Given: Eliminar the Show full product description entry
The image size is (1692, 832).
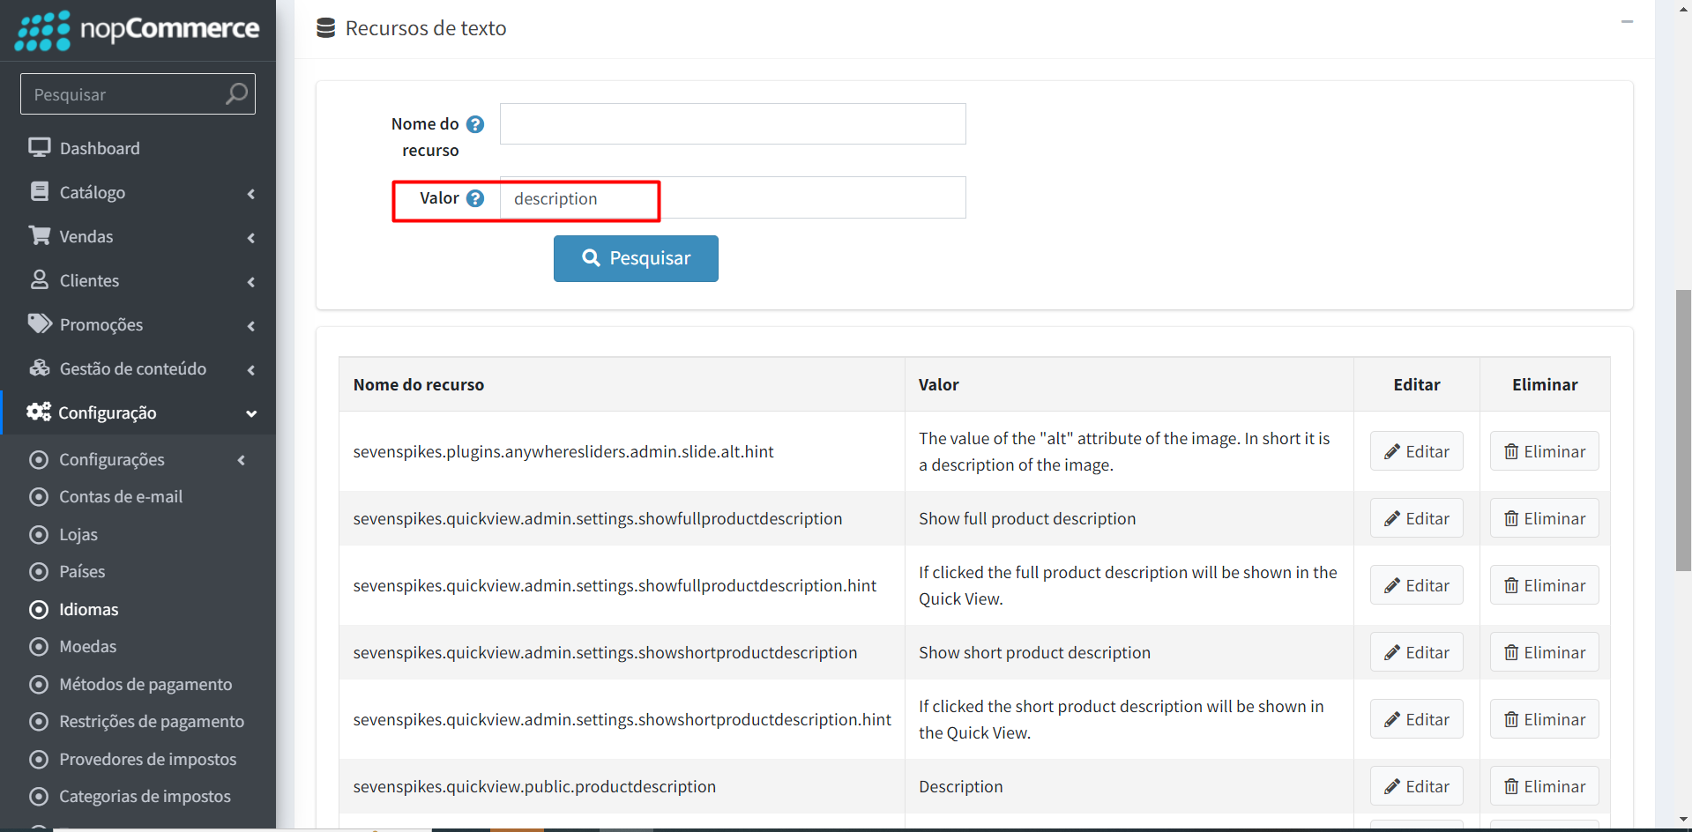Looking at the screenshot, I should pyautogui.click(x=1544, y=518).
